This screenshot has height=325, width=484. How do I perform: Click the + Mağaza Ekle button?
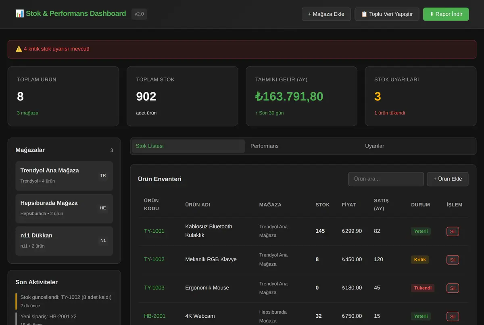tap(326, 14)
